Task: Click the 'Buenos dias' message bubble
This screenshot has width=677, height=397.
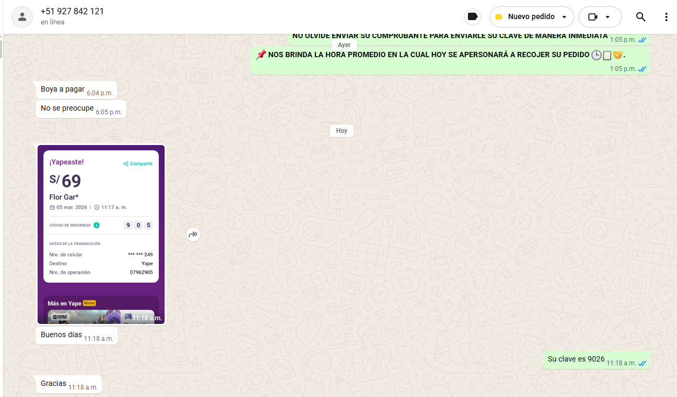Action: 61,335
